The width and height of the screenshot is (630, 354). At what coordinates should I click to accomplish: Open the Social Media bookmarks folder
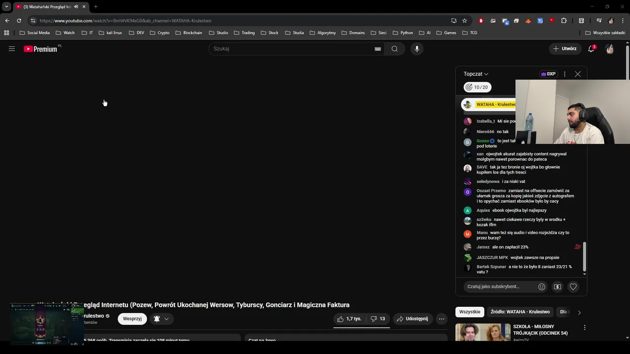(x=34, y=33)
